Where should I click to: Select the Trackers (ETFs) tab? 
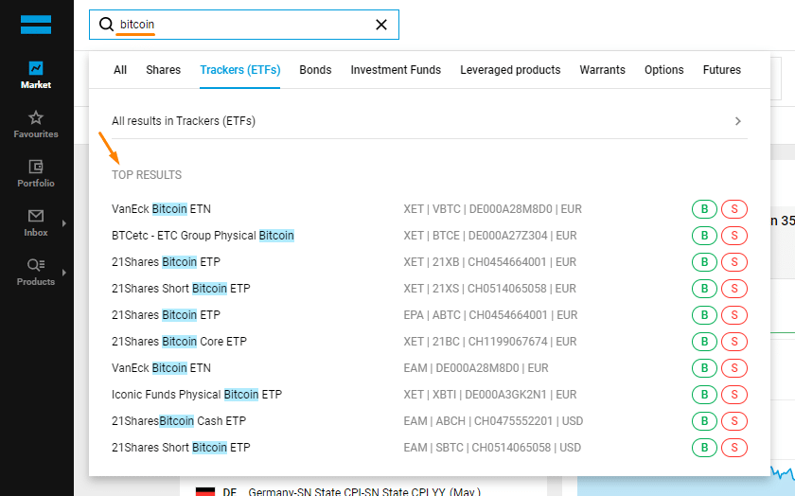(x=239, y=70)
